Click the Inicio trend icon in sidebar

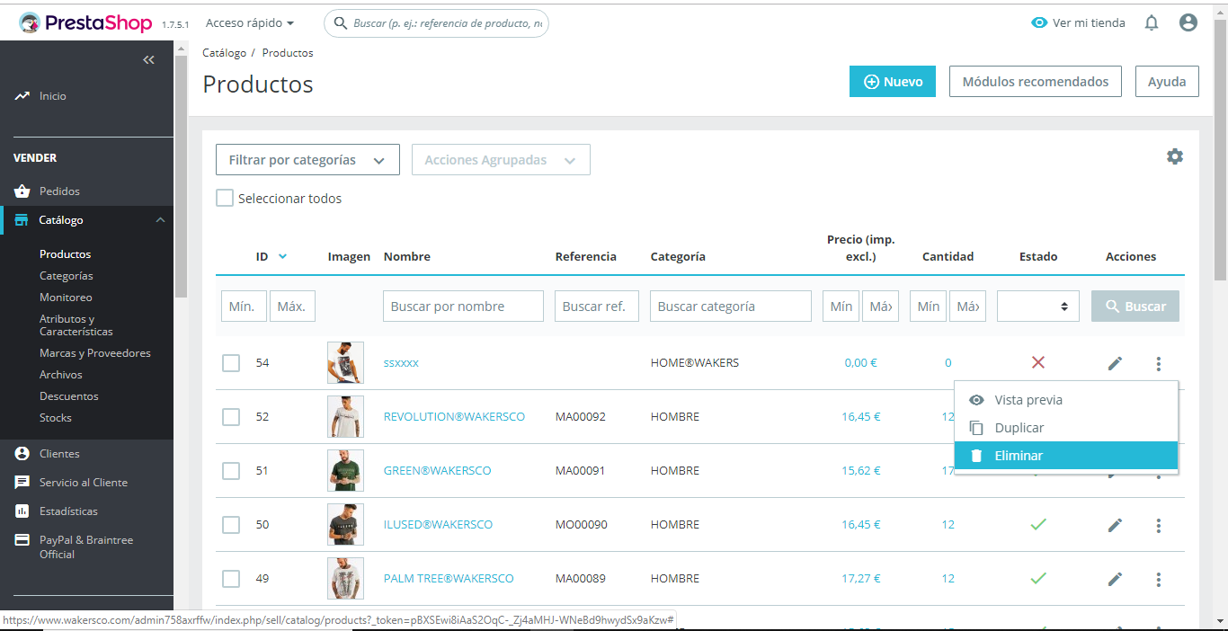(22, 96)
